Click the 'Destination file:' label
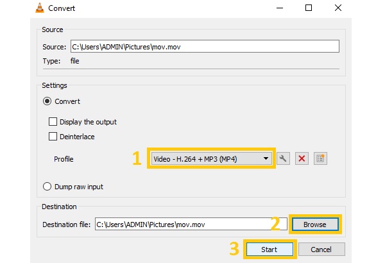 tap(66, 225)
